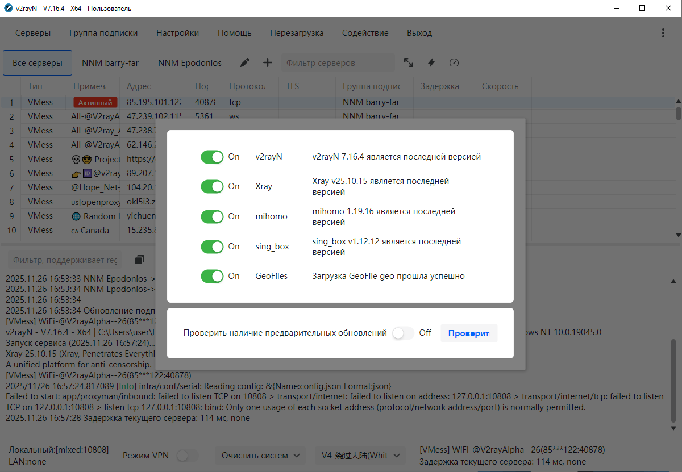Click the lightning bolt icon in toolbar
Image resolution: width=682 pixels, height=472 pixels.
click(x=431, y=63)
